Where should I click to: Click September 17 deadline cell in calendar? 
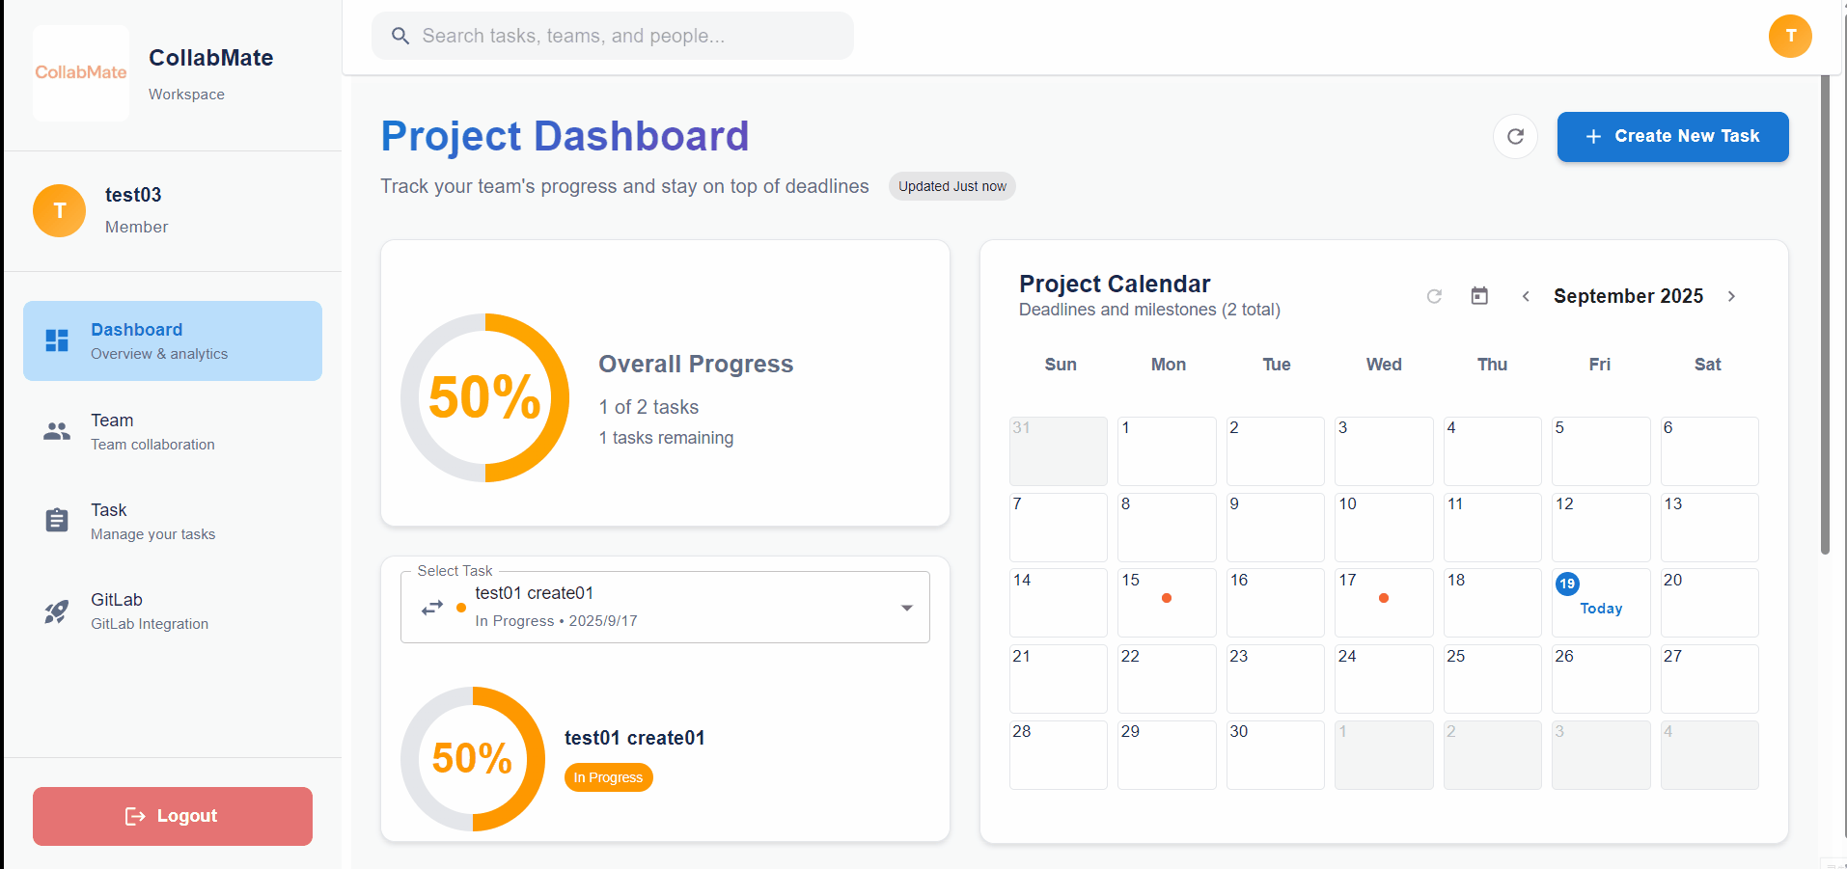pos(1383,602)
